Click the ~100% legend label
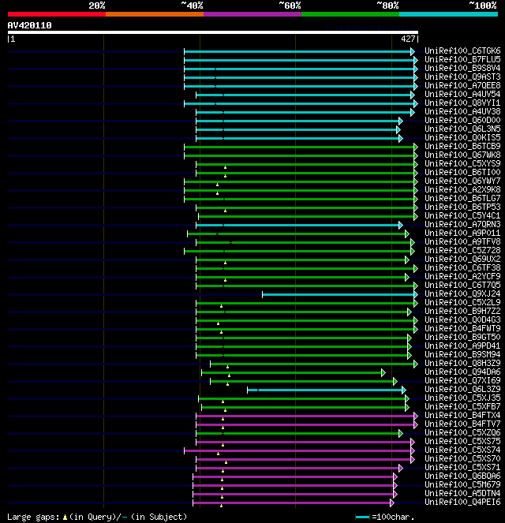 coord(483,6)
